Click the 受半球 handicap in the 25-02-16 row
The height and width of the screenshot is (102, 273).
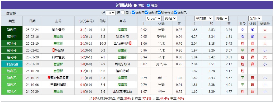161,37
